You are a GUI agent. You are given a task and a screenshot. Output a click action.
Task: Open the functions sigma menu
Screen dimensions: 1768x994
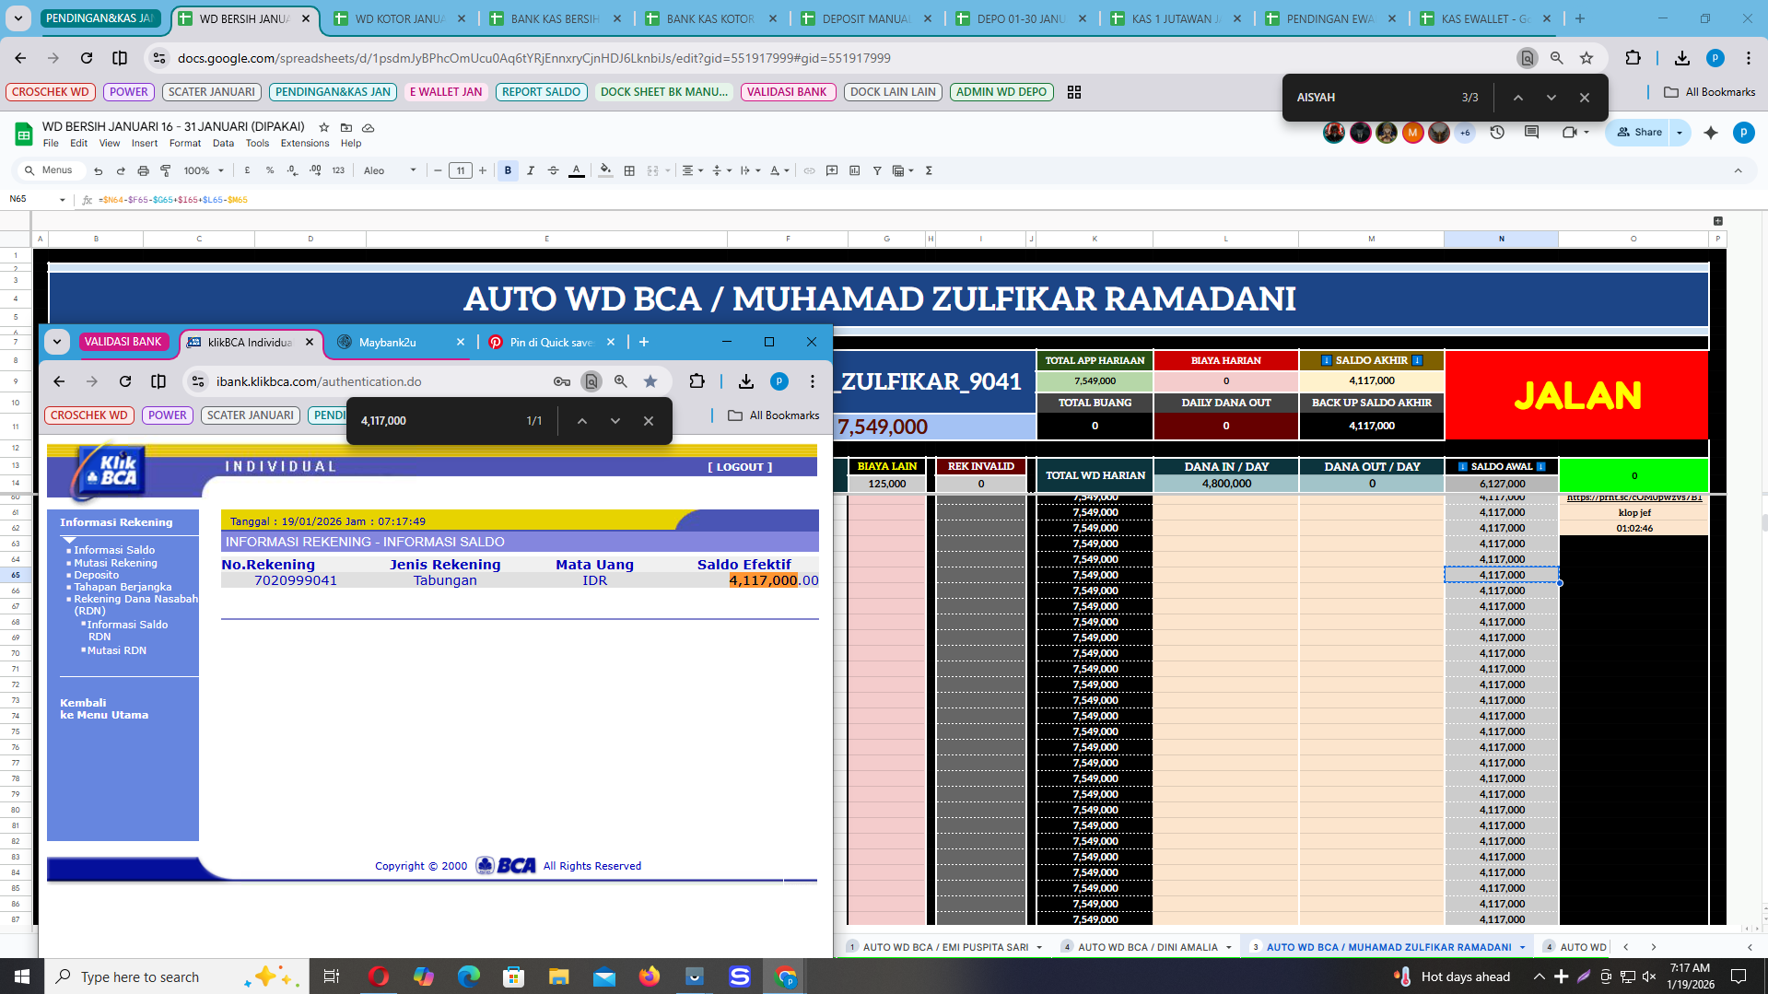pos(929,170)
